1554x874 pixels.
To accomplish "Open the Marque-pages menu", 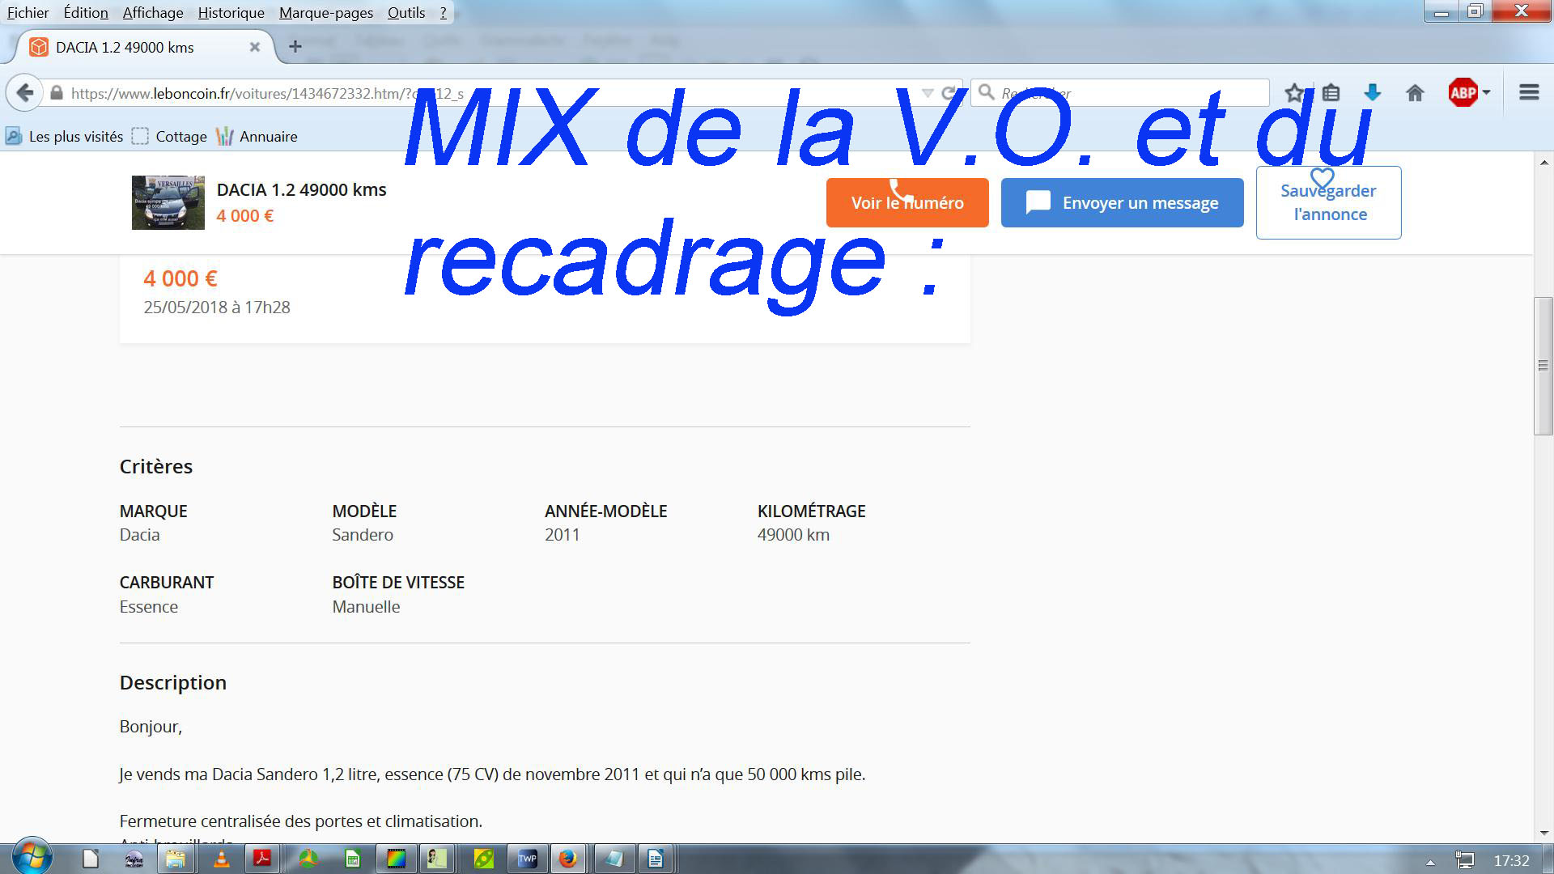I will point(326,12).
